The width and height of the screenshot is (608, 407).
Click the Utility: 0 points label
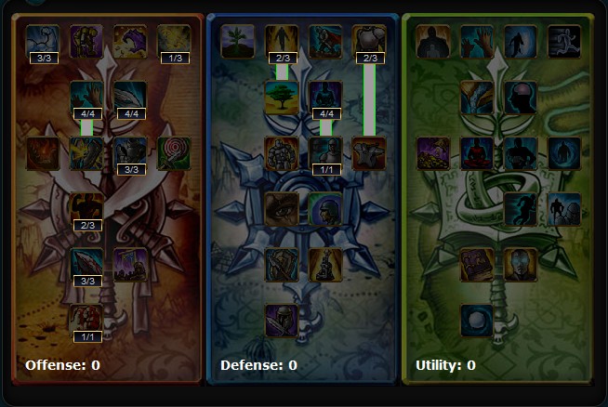(445, 365)
